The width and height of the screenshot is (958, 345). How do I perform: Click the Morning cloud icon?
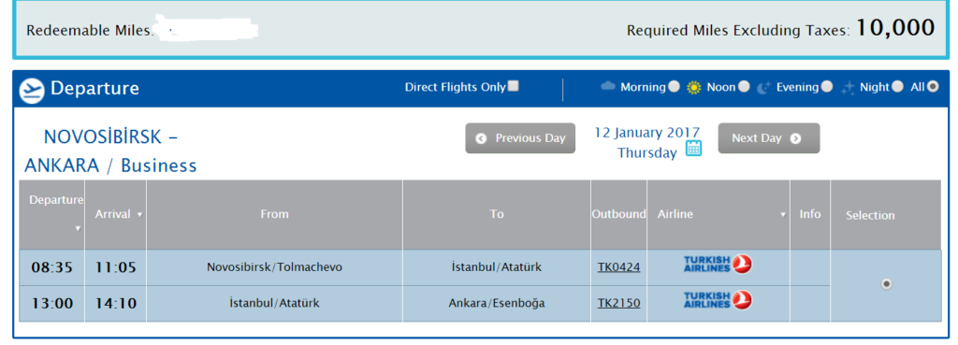(x=608, y=87)
